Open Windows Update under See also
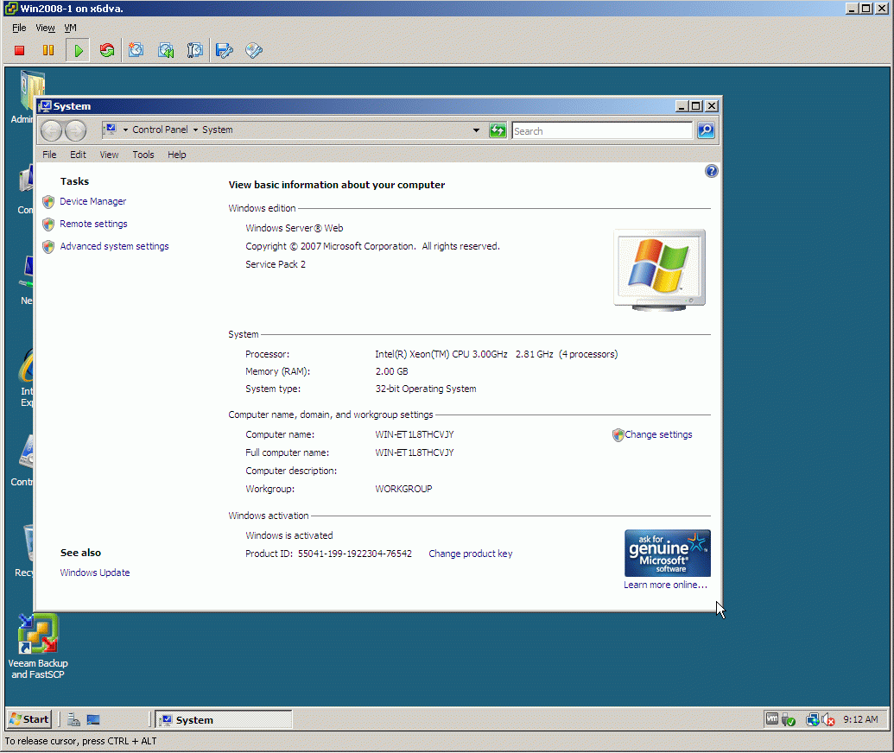 95,573
